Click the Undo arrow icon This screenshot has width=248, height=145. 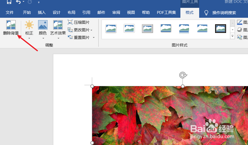coord(18,2)
